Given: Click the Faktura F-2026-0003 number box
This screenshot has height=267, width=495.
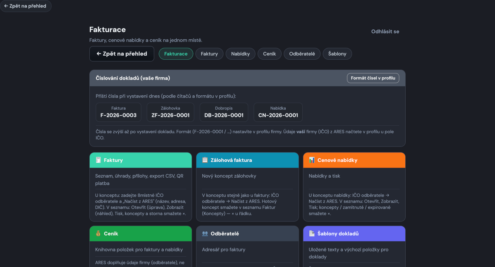Looking at the screenshot, I should coord(119,112).
